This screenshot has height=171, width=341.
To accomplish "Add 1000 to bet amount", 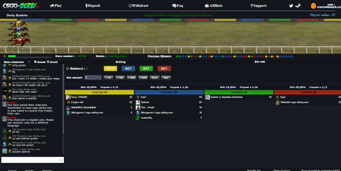I will click(131, 78).
